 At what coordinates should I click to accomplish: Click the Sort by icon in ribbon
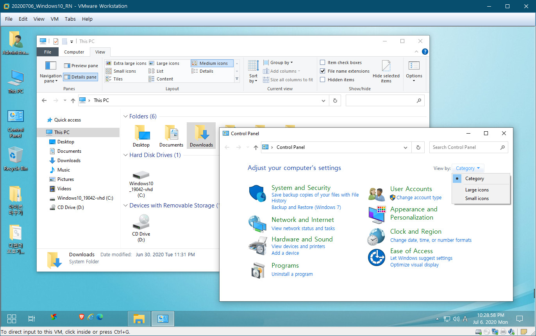click(253, 66)
